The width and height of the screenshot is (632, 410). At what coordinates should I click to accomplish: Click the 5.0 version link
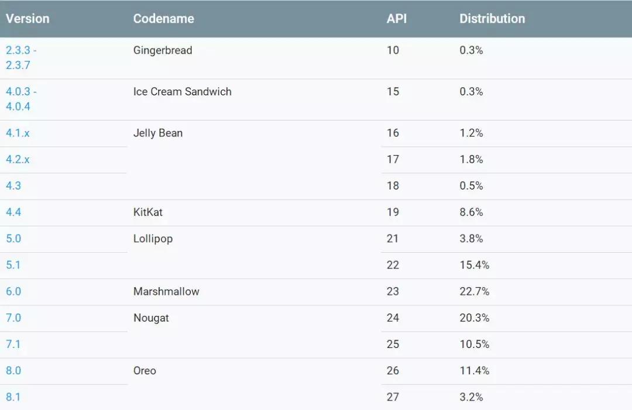click(13, 238)
